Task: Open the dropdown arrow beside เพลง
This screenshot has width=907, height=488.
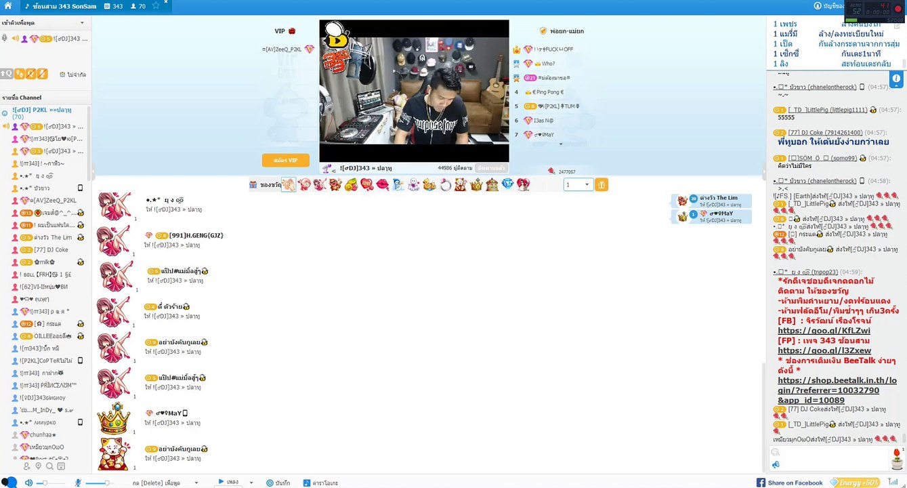Action: [x=251, y=483]
